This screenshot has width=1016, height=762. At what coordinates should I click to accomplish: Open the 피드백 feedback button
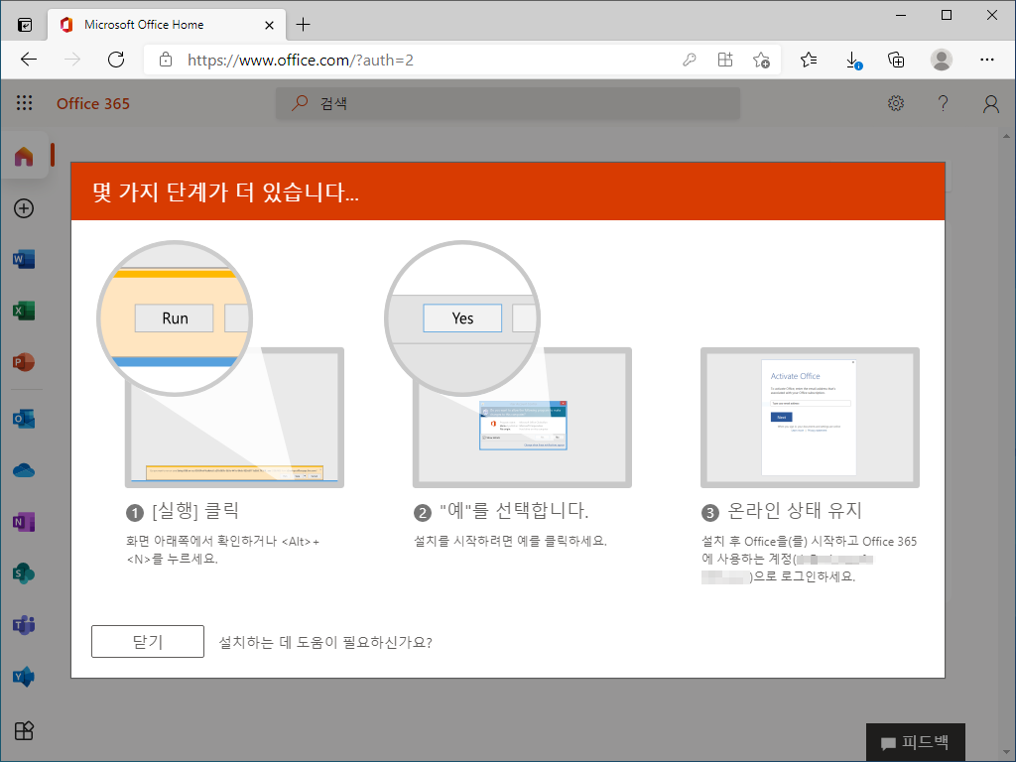pyautogui.click(x=916, y=742)
